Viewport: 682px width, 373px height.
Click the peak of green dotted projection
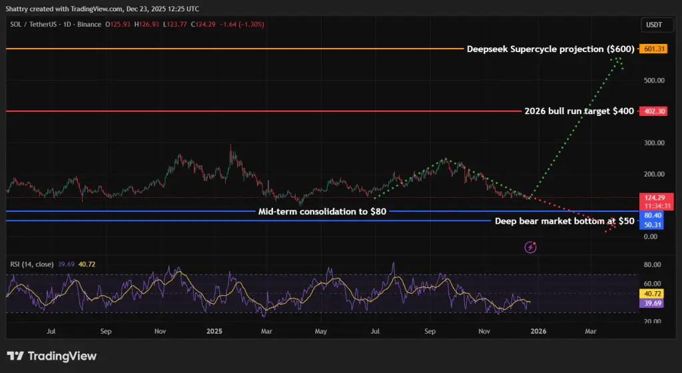point(618,59)
